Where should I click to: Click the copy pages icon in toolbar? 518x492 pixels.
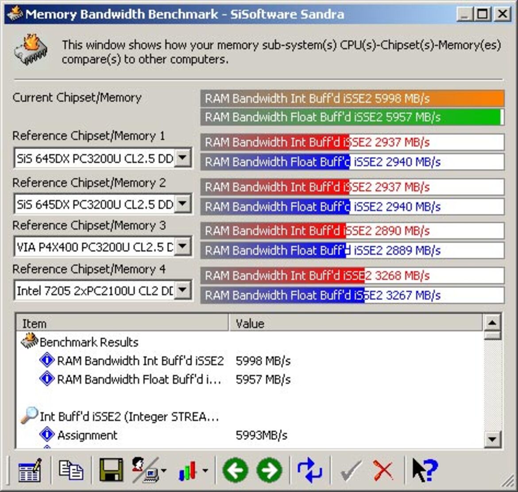click(71, 470)
